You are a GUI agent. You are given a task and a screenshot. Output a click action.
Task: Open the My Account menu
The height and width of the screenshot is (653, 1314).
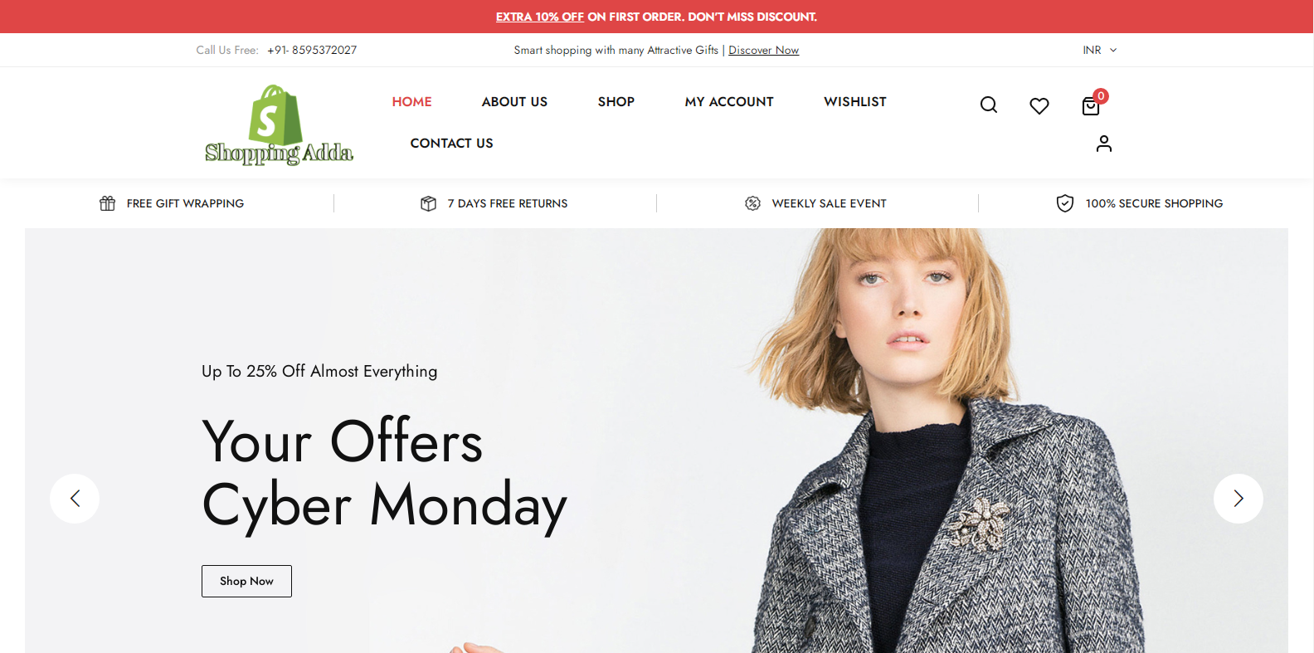point(729,101)
